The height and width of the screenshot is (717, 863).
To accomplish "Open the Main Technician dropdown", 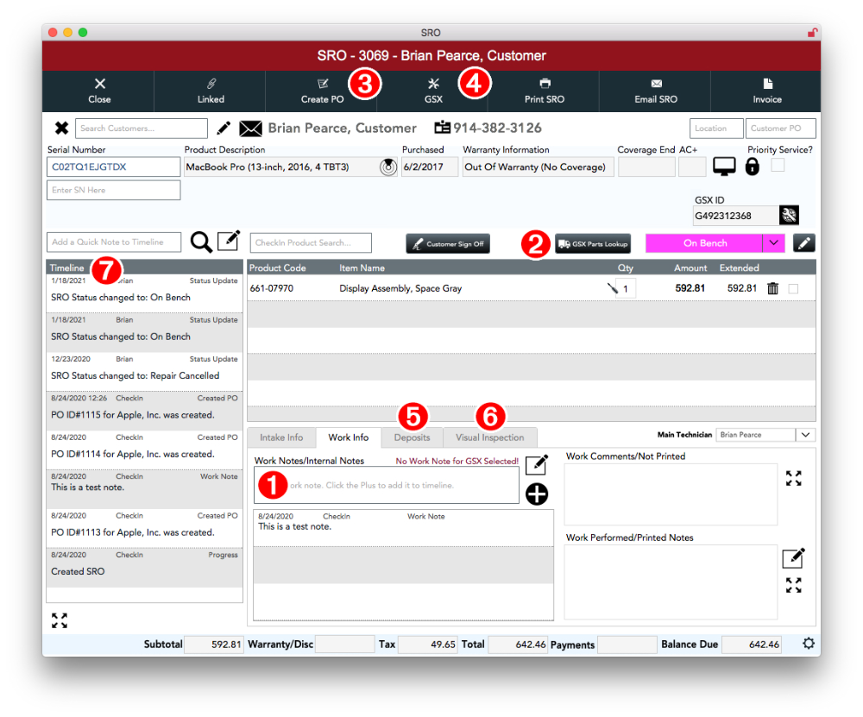I will point(805,435).
